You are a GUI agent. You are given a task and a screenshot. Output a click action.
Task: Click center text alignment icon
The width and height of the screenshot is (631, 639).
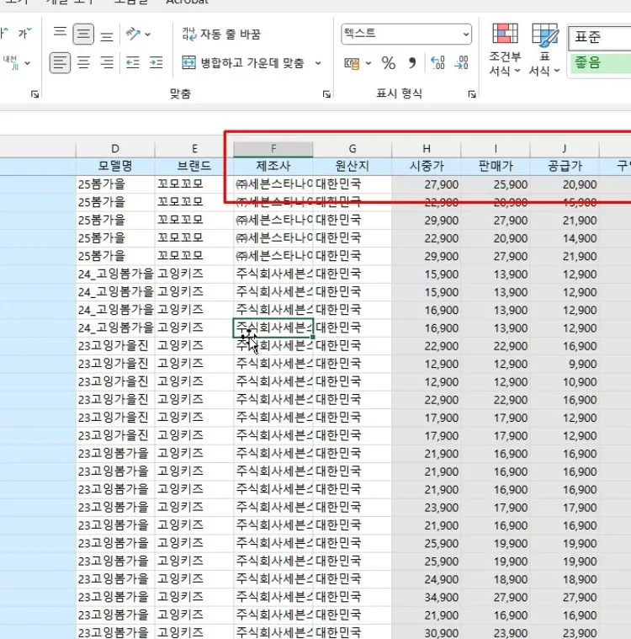(x=83, y=63)
